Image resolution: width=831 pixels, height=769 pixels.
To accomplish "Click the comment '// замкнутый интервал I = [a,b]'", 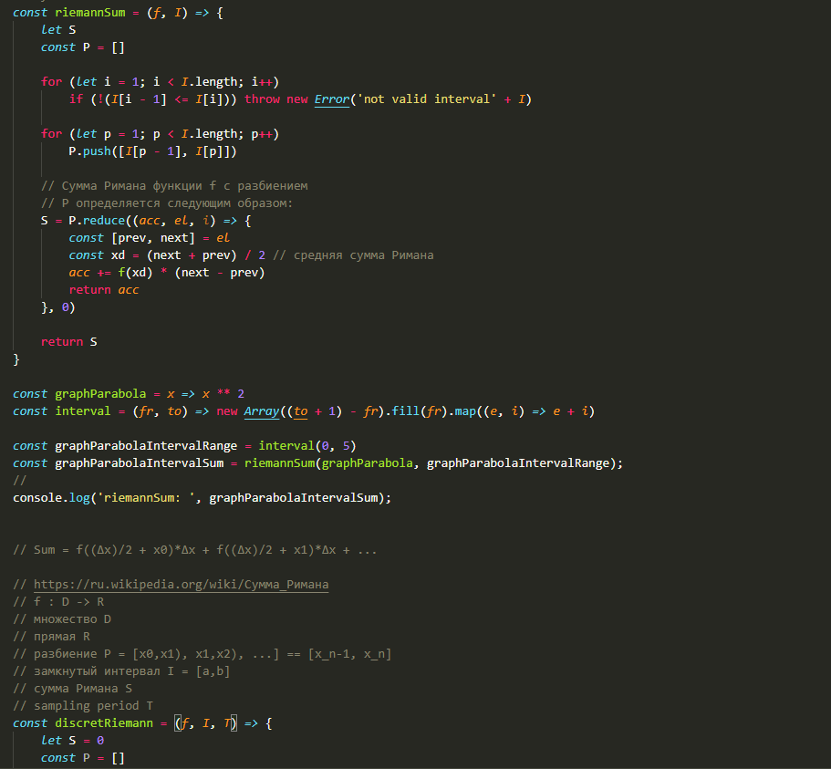I will pos(121,671).
